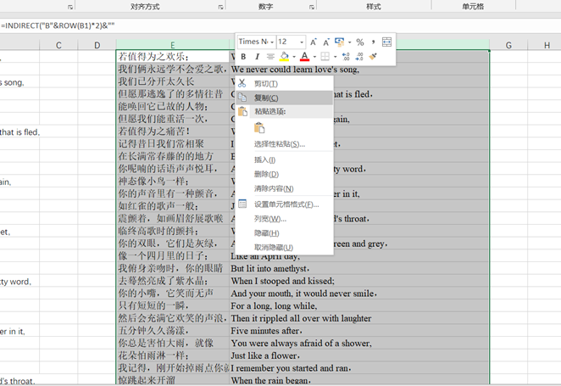Toggle italic in the mini toolbar
This screenshot has width=561, height=386.
[257, 57]
